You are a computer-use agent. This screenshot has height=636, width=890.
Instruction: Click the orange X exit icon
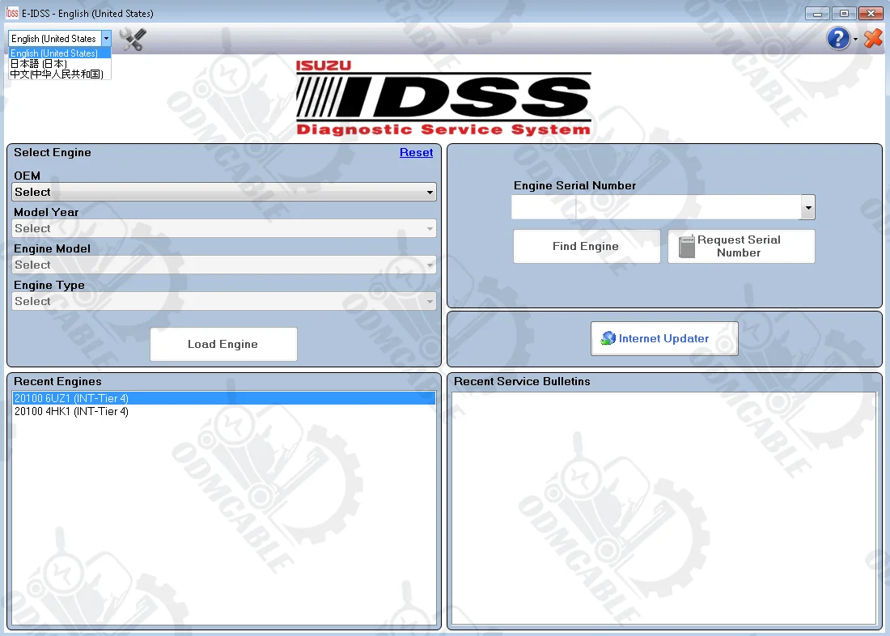coord(872,38)
